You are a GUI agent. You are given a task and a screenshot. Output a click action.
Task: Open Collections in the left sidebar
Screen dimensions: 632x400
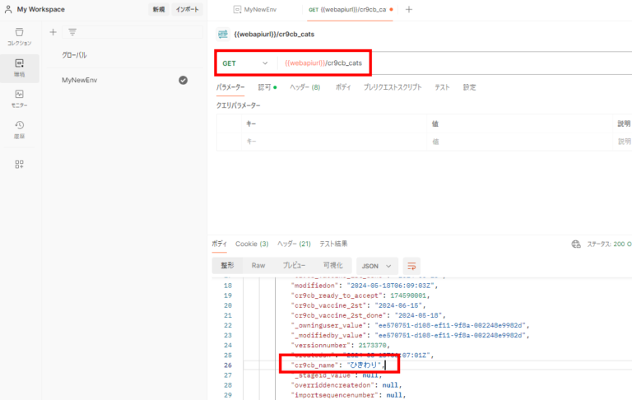point(19,36)
